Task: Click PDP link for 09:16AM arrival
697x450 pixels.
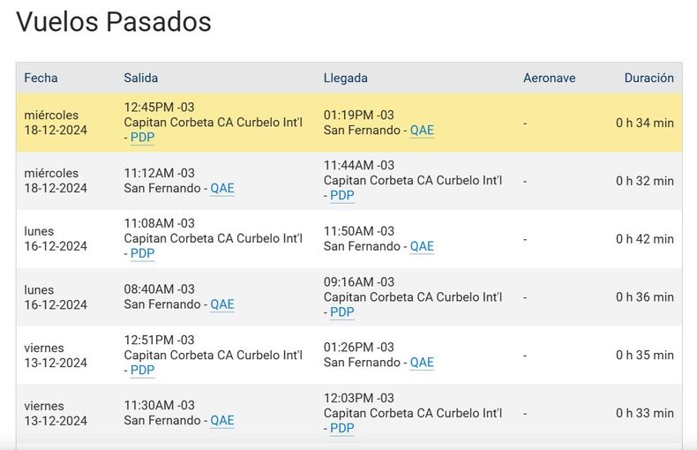Action: pyautogui.click(x=341, y=312)
